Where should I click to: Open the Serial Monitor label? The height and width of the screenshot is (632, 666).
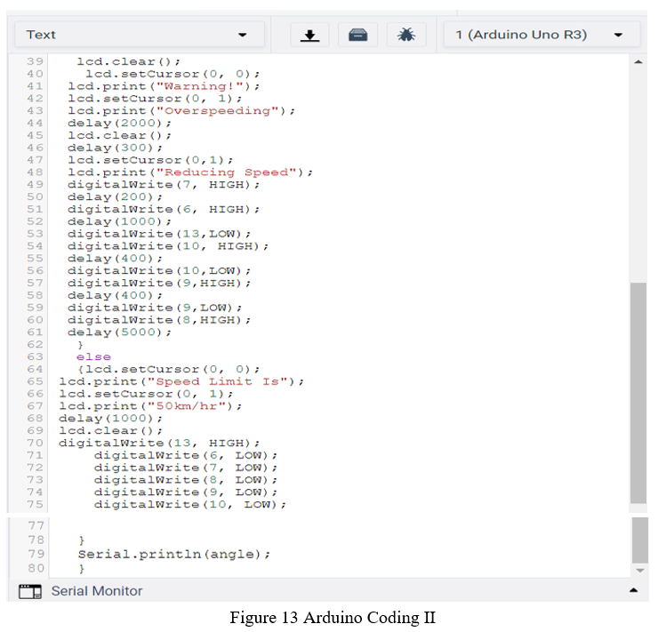[x=97, y=591]
